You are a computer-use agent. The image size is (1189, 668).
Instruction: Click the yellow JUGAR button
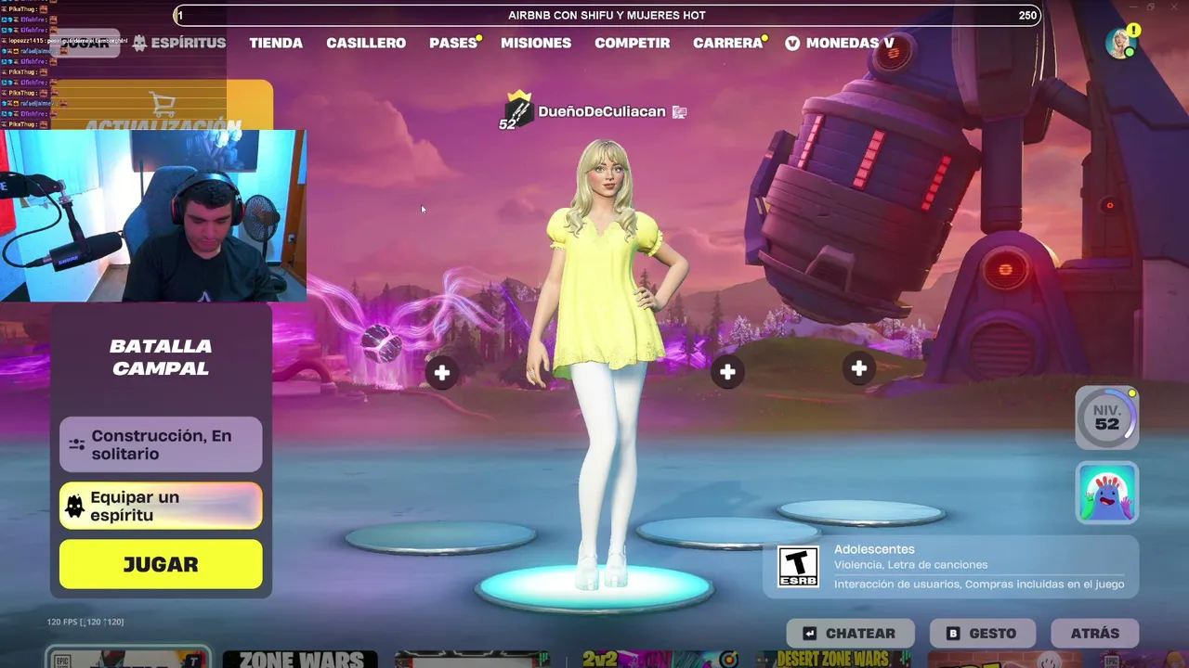coord(161,564)
